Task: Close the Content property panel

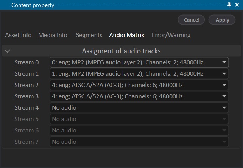Action: [237, 5]
